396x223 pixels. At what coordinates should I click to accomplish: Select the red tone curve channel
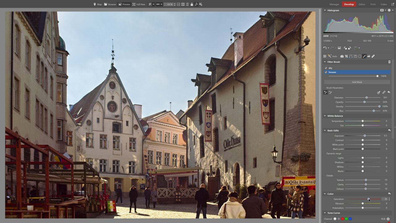click(342, 219)
